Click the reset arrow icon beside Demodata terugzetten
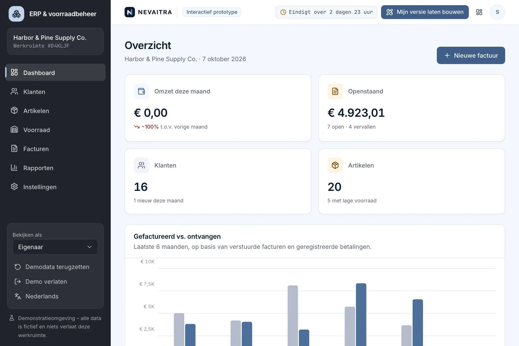This screenshot has height=346, width=519. (18, 267)
